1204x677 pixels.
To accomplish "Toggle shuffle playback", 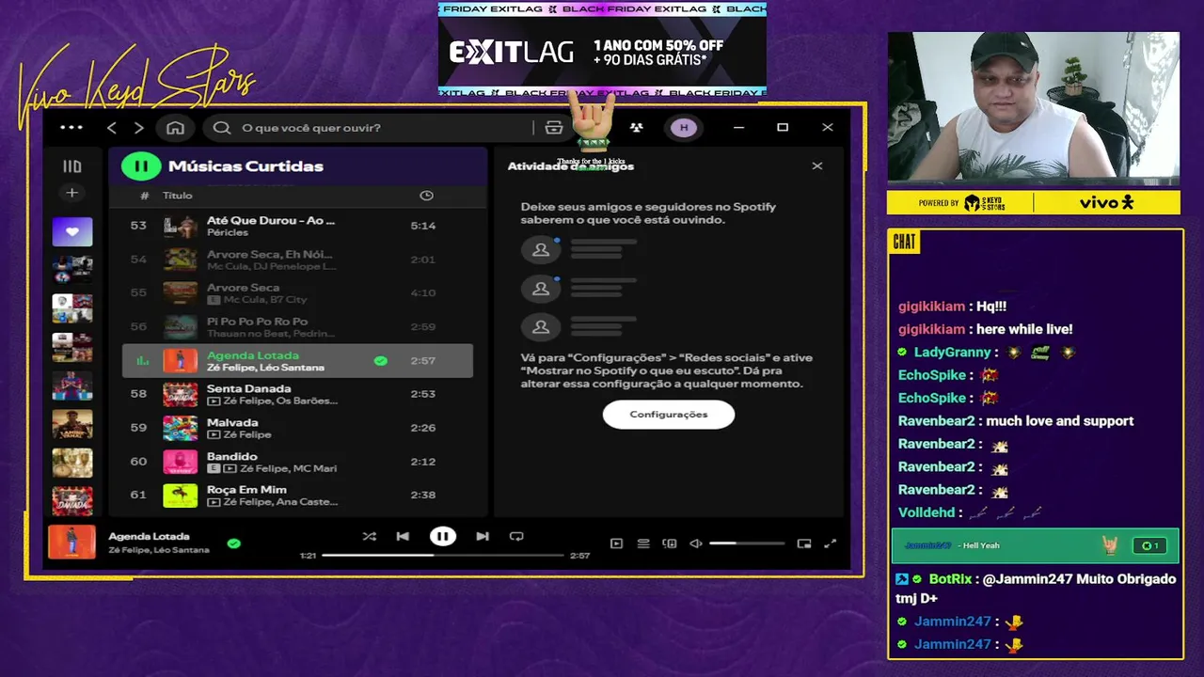I will tap(370, 536).
